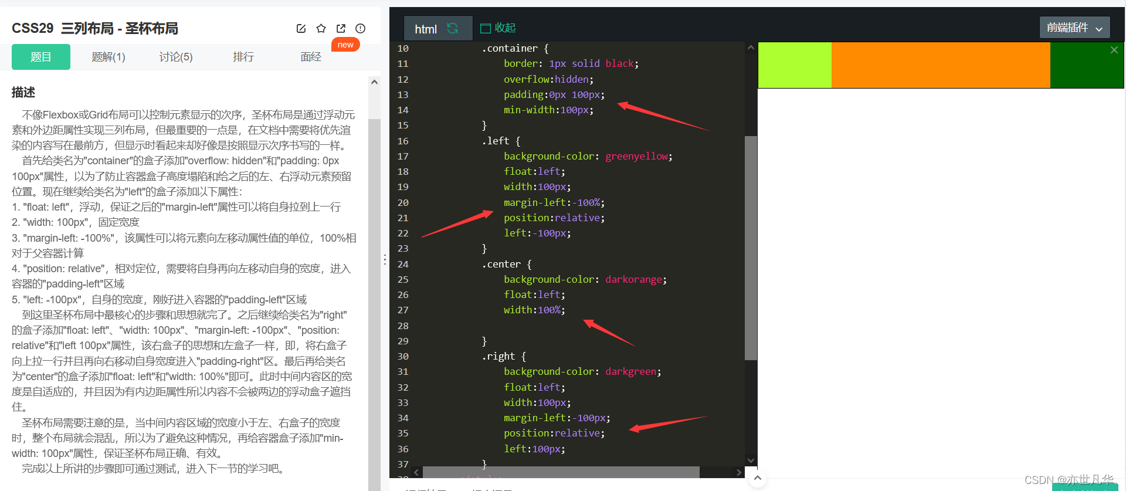Viewport: 1126px width, 491px height.
Task: Click the orange new badge
Action: 345,45
